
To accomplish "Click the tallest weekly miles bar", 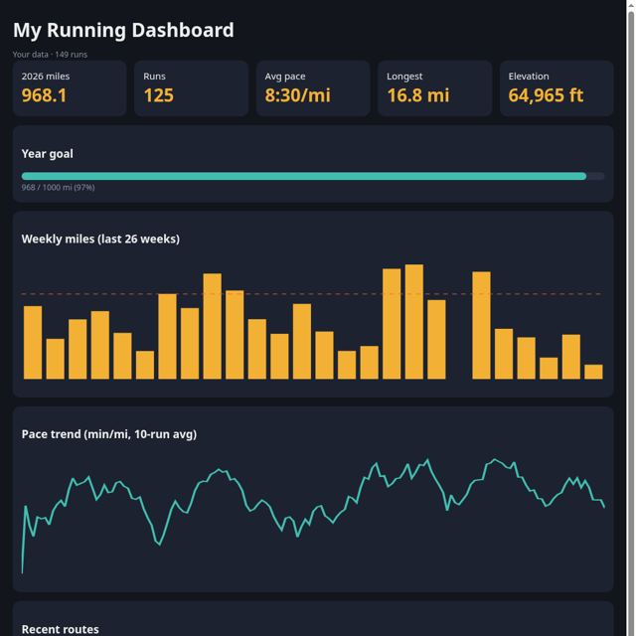I will click(x=414, y=322).
